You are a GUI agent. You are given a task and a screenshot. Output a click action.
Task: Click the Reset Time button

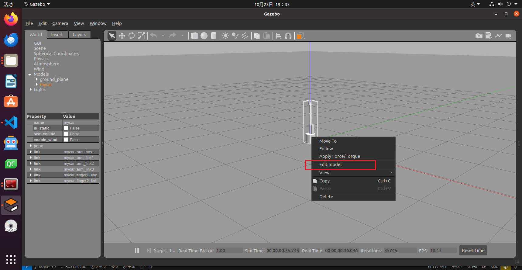pyautogui.click(x=473, y=251)
